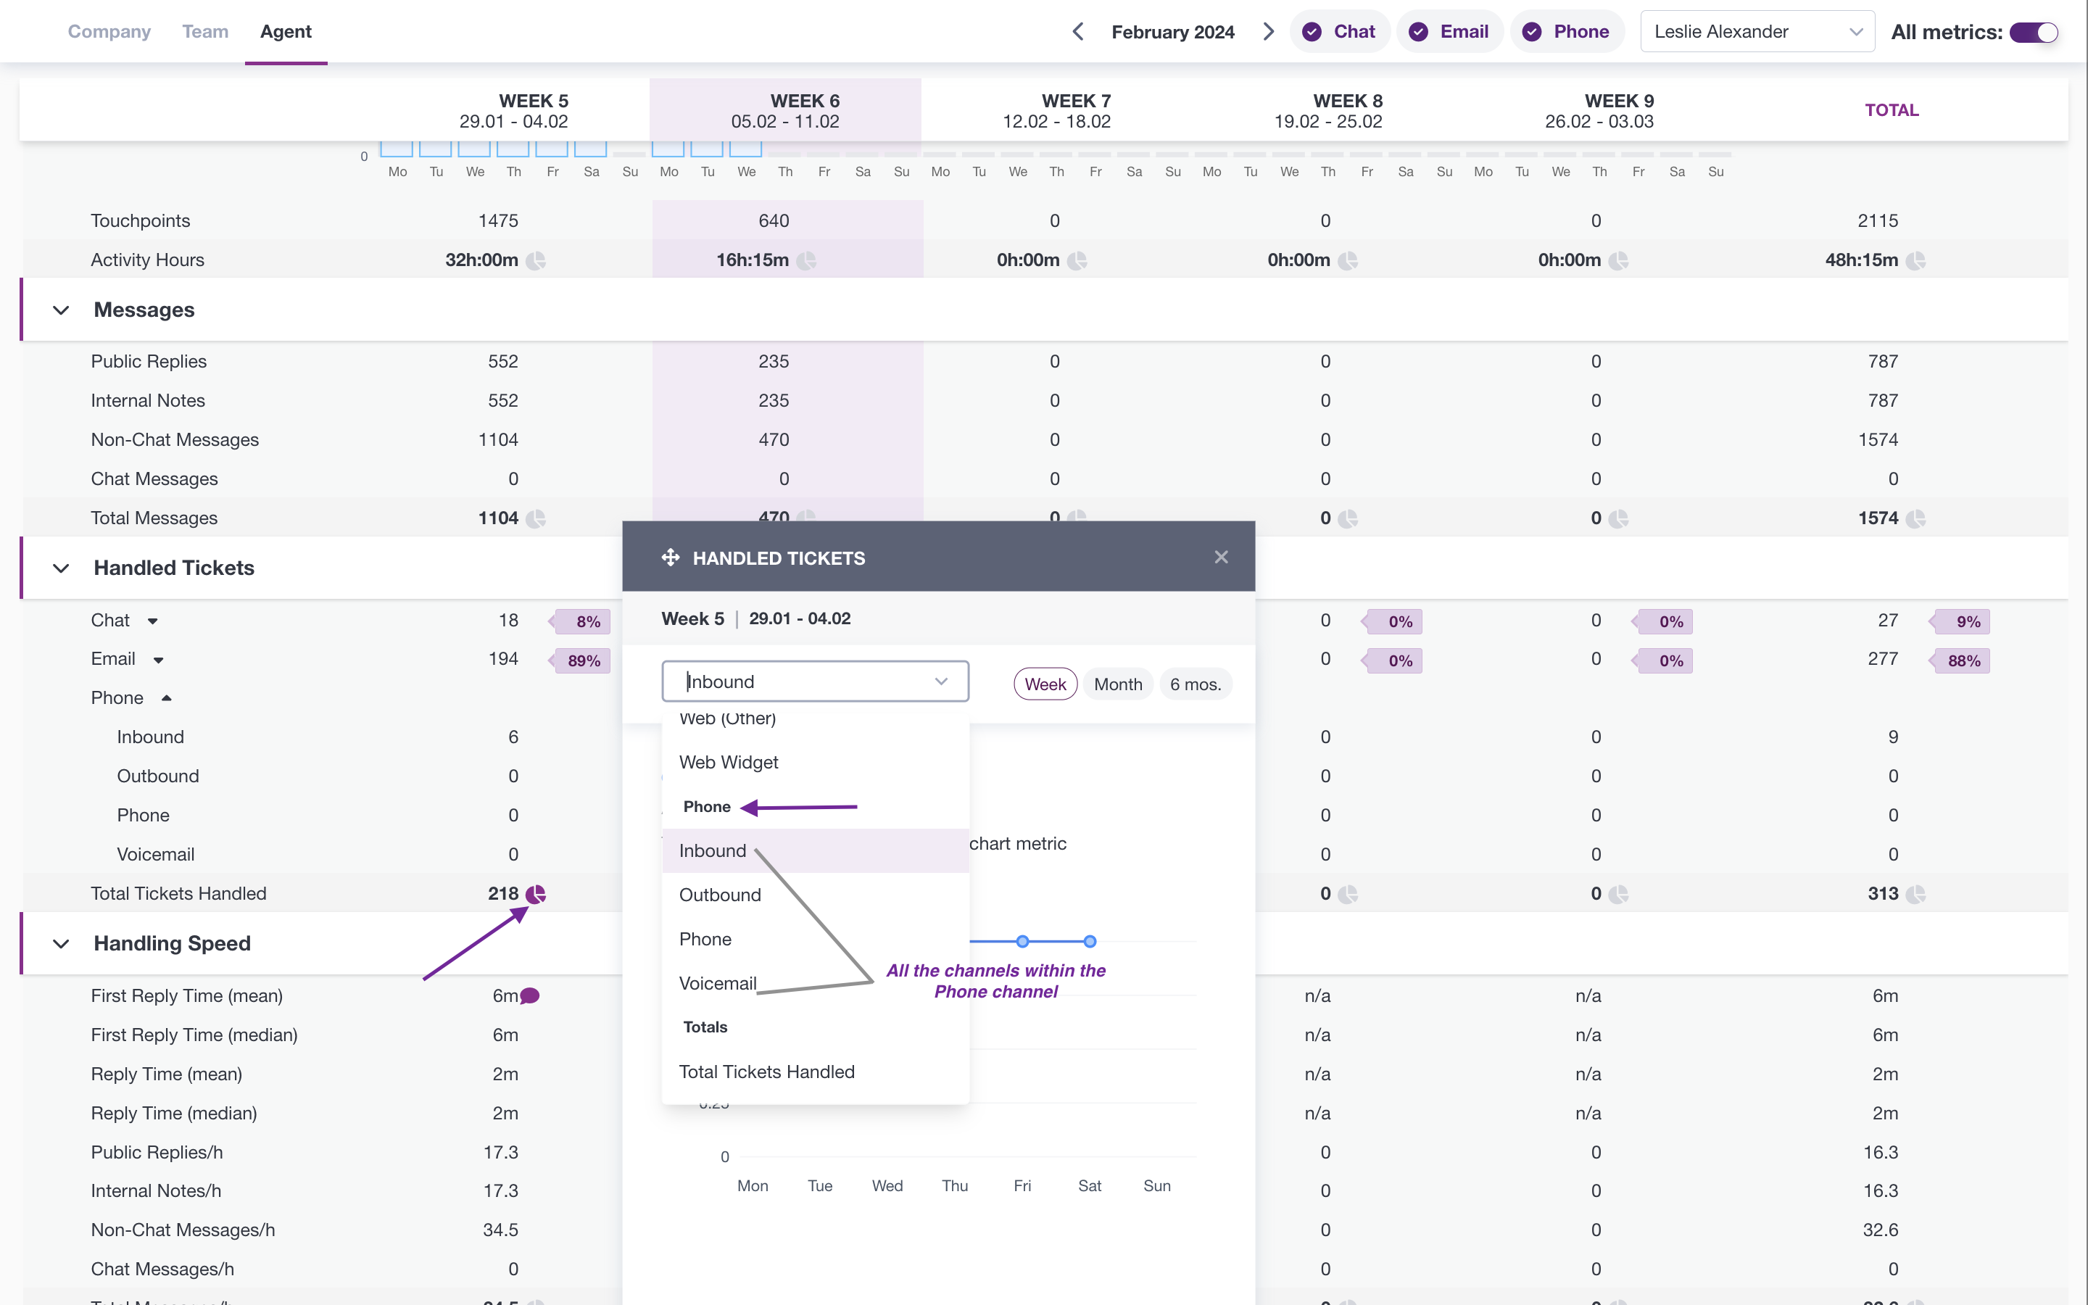Switch to the Team tab
Viewport: 2088px width, 1305px height.
click(205, 32)
